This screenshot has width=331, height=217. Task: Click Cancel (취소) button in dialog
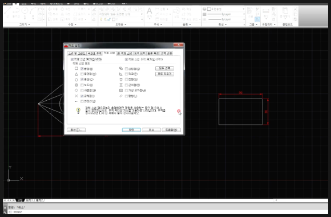[x=151, y=130]
